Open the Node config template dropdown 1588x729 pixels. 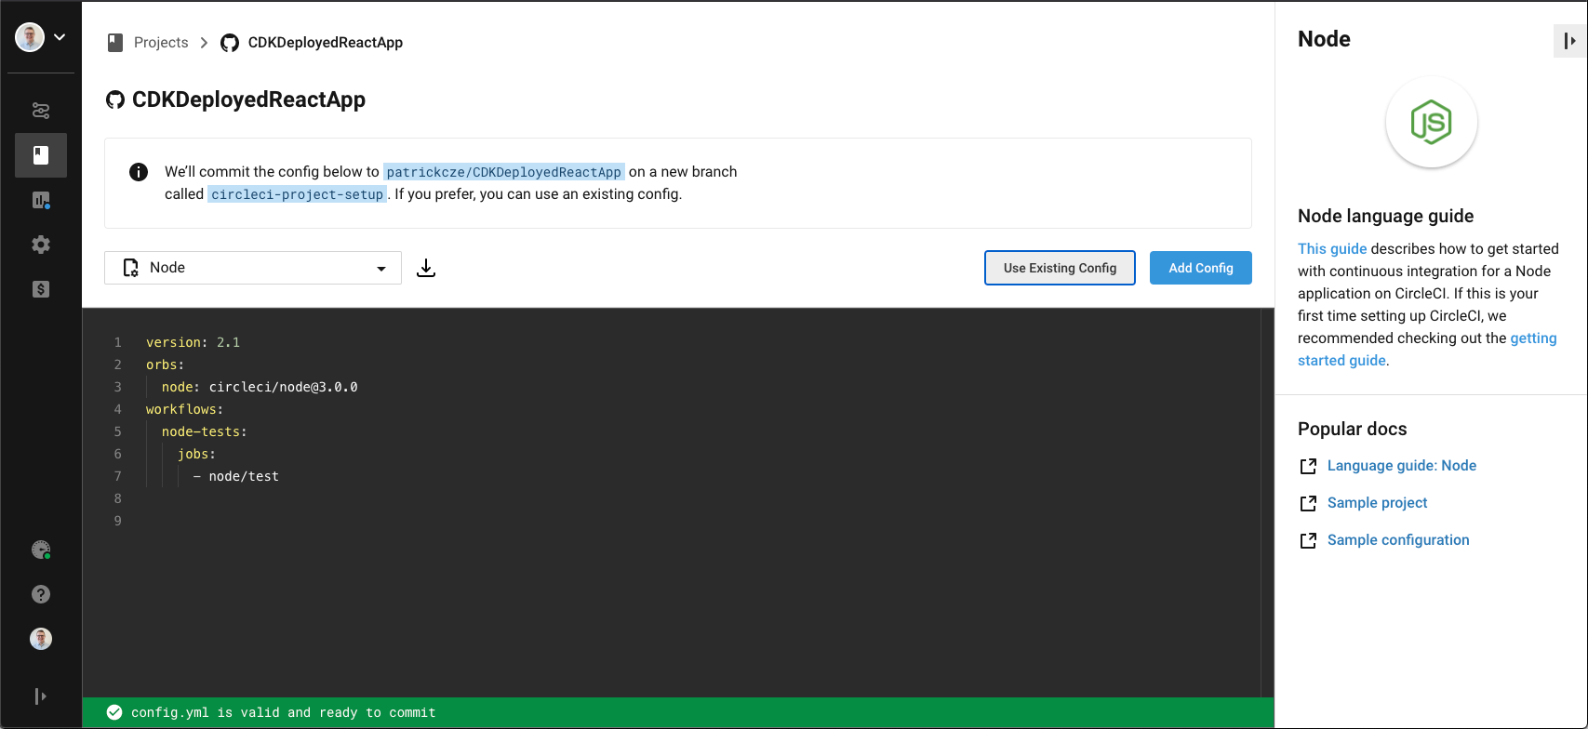(x=253, y=268)
